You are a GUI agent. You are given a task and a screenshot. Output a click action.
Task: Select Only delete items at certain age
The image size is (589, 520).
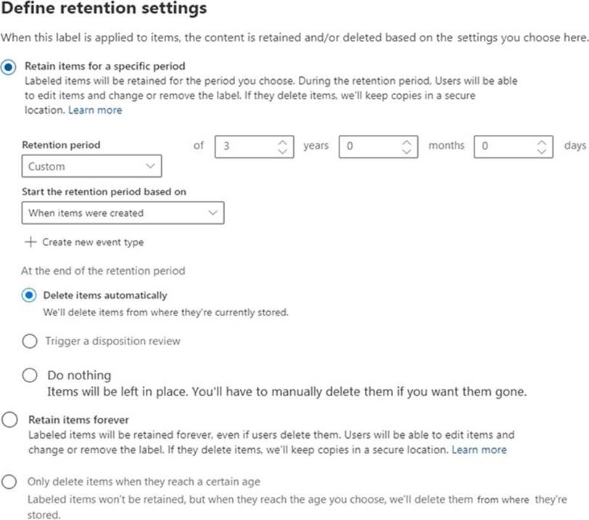(9, 482)
